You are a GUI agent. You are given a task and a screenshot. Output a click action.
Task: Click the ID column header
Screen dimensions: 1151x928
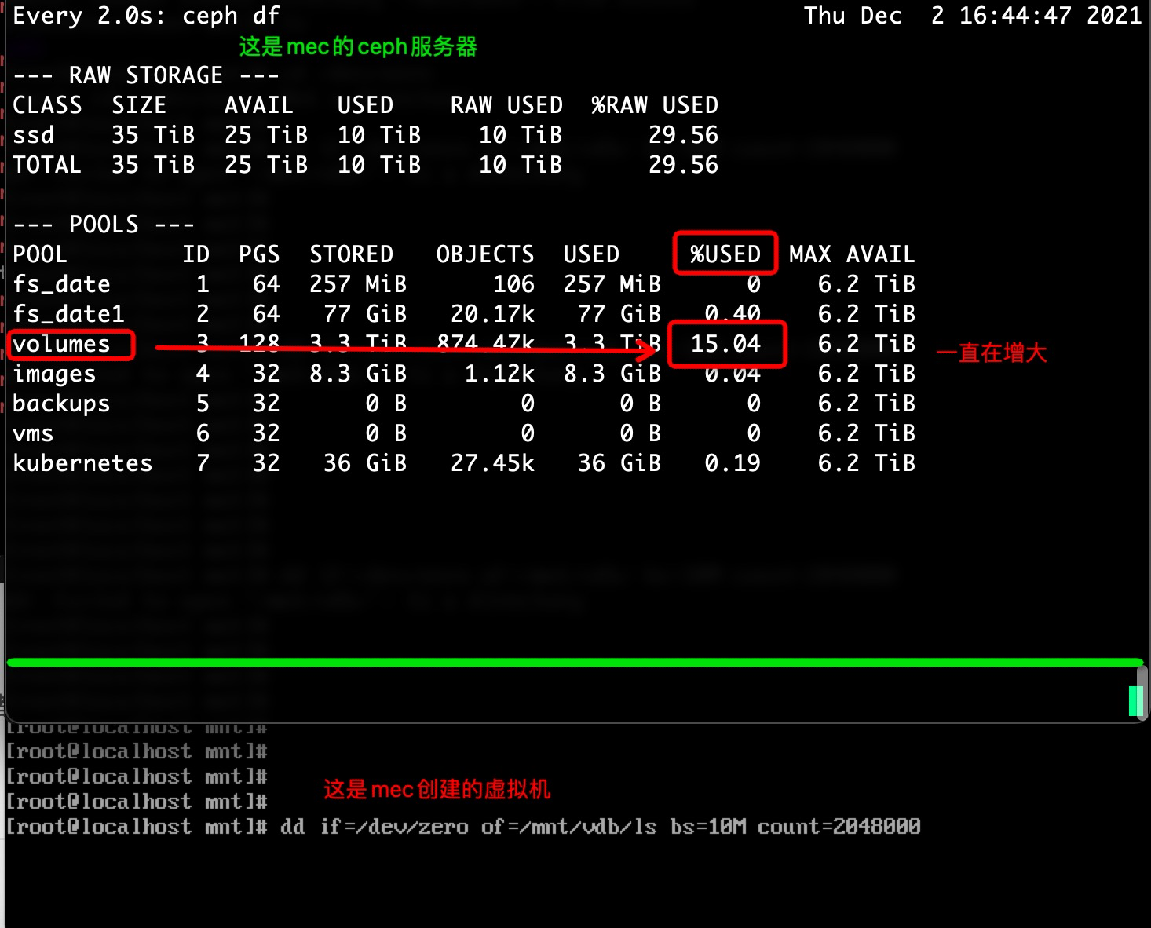[x=196, y=254]
